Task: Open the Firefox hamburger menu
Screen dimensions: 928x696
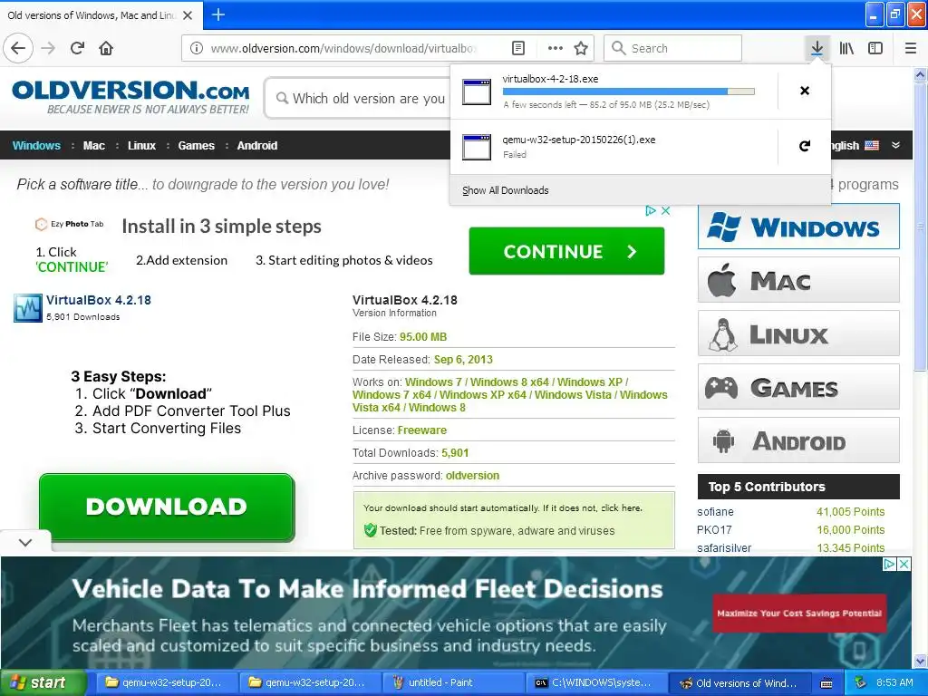Action: (911, 48)
